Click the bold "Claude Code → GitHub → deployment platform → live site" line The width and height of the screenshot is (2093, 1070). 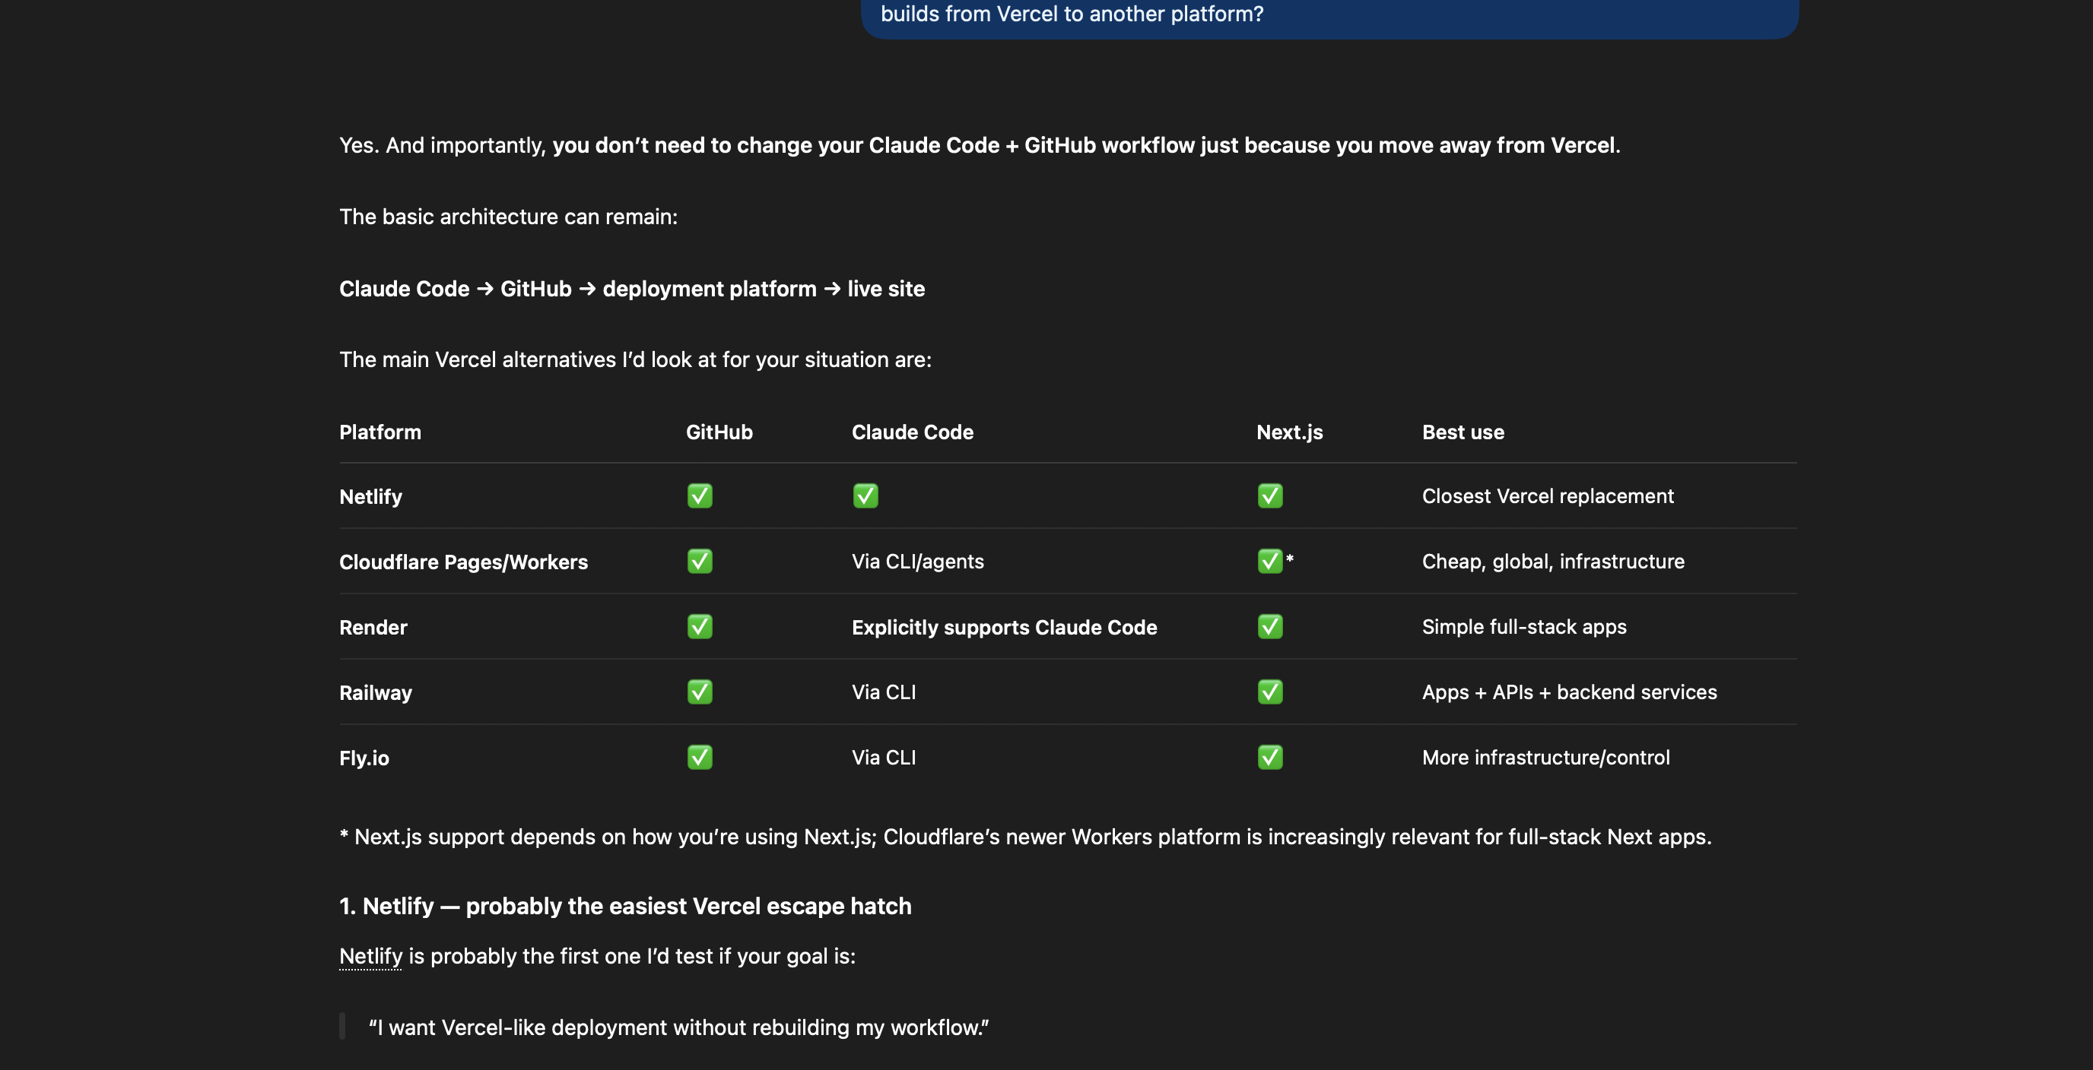(x=632, y=289)
